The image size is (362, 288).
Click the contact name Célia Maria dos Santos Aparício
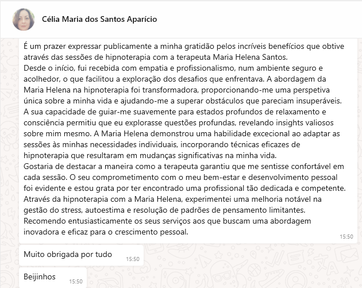point(99,19)
